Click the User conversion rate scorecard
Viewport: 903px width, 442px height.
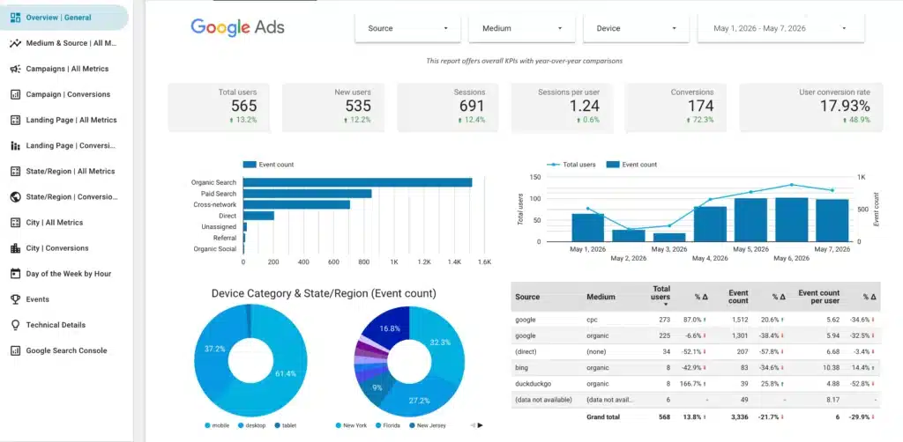pos(811,107)
